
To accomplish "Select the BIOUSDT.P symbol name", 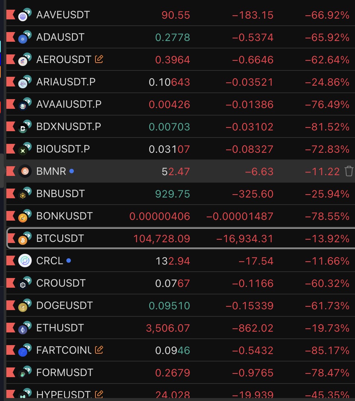I will (x=63, y=149).
